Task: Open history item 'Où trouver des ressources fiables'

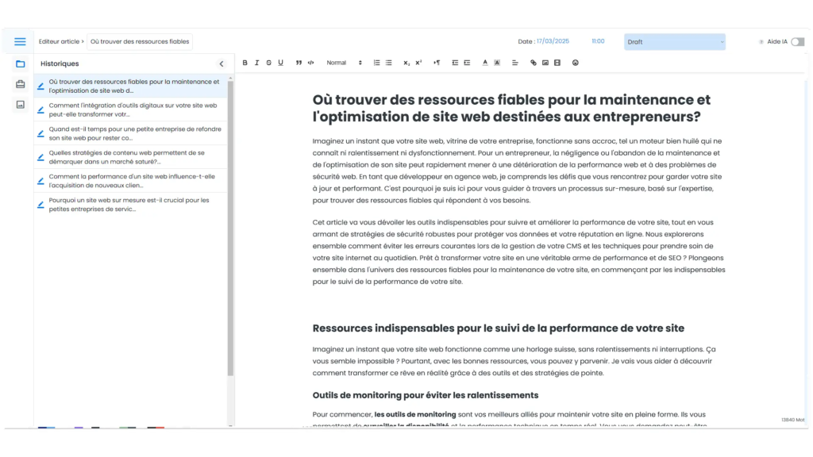Action: [131, 86]
